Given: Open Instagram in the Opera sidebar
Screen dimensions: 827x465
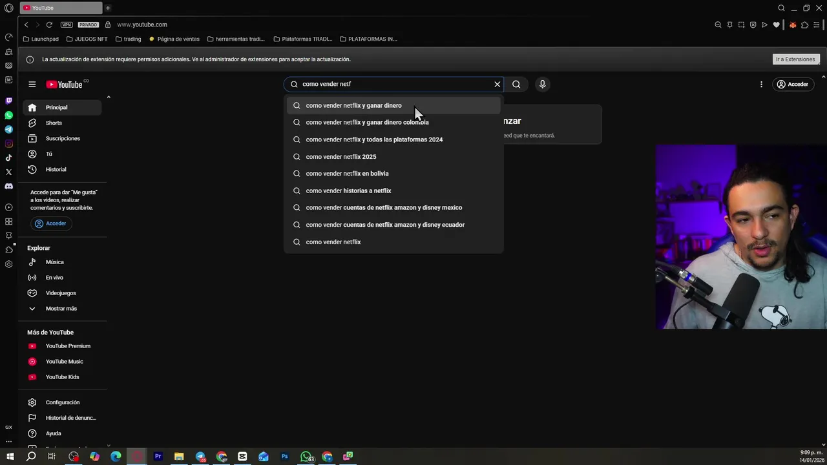Looking at the screenshot, I should (x=8, y=143).
